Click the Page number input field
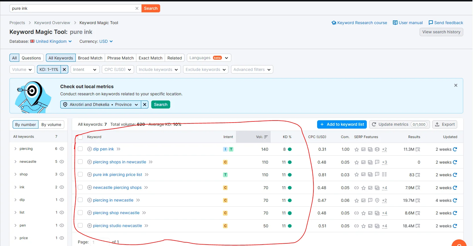The image size is (473, 246). pyautogui.click(x=100, y=242)
